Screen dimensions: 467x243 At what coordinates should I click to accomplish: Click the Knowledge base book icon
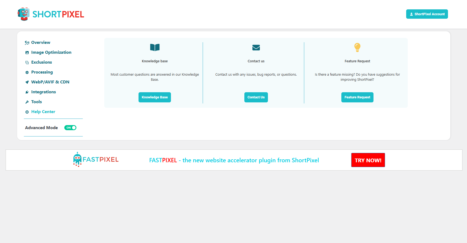[x=155, y=47]
